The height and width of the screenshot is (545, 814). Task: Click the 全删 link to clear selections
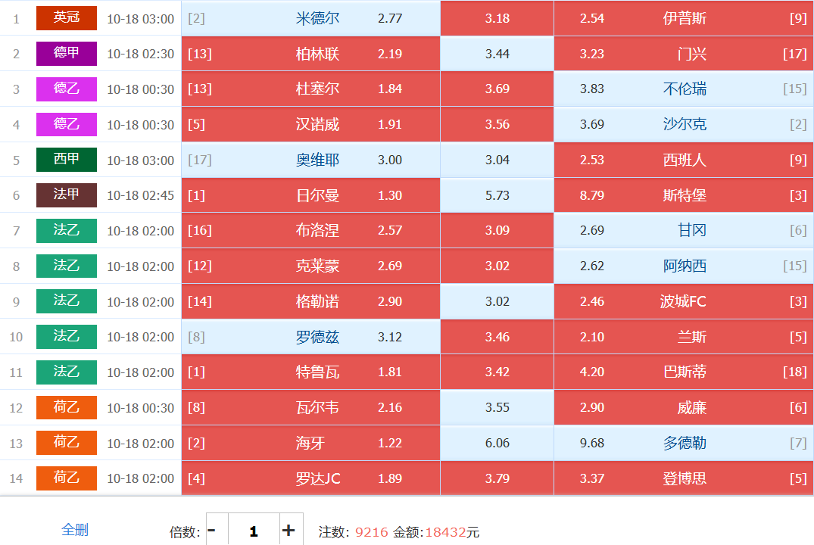pyautogui.click(x=74, y=530)
